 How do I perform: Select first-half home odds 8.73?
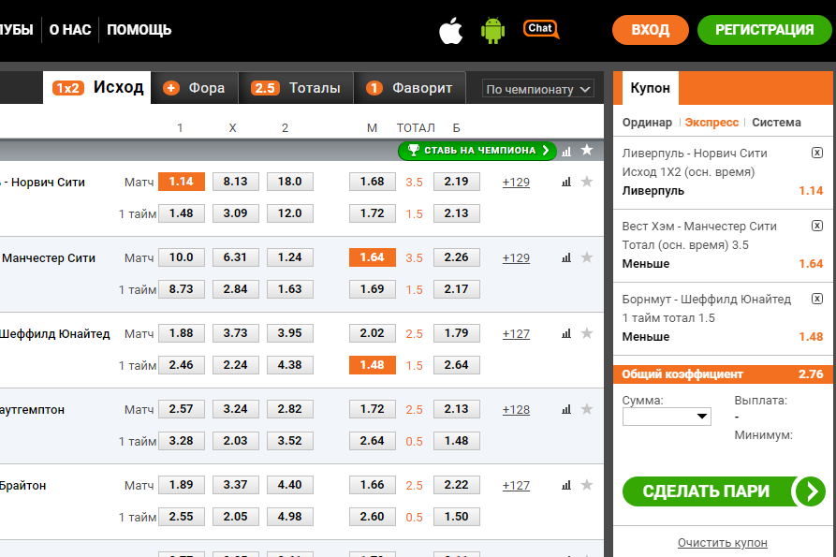(x=182, y=289)
